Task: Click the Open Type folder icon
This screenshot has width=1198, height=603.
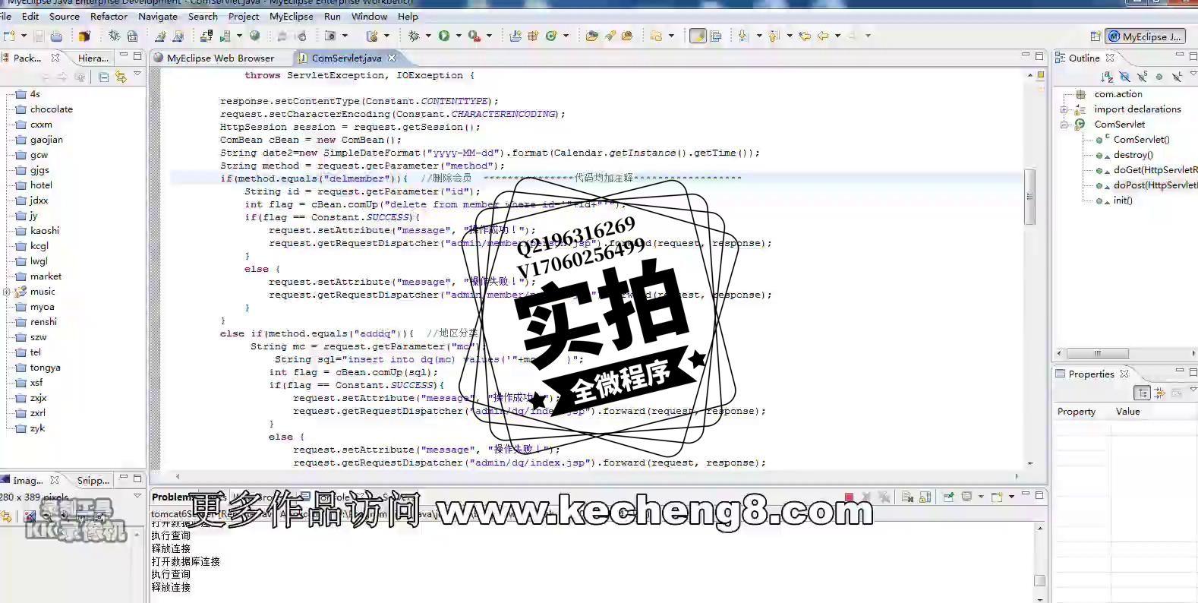Action: pos(591,36)
